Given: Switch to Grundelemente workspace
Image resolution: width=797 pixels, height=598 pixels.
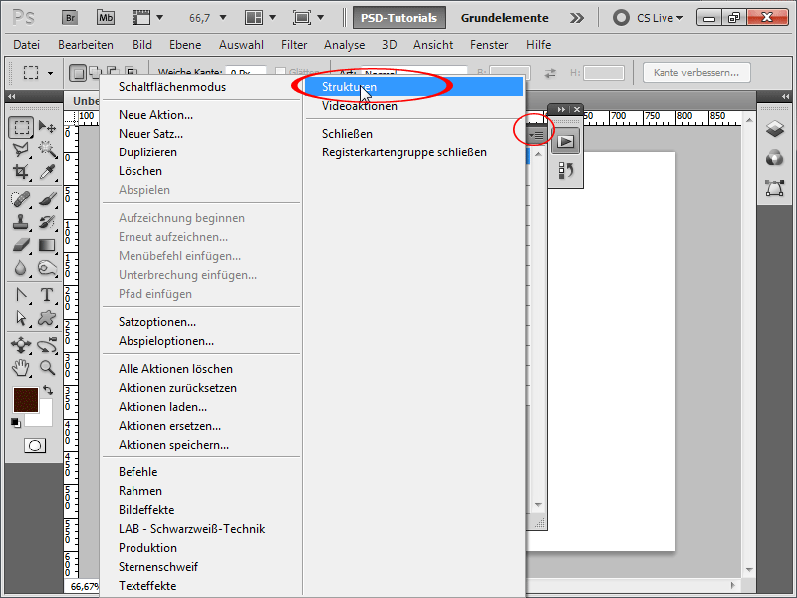Looking at the screenshot, I should [x=504, y=18].
